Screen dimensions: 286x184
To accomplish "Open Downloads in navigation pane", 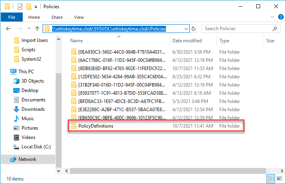I will [29, 109].
